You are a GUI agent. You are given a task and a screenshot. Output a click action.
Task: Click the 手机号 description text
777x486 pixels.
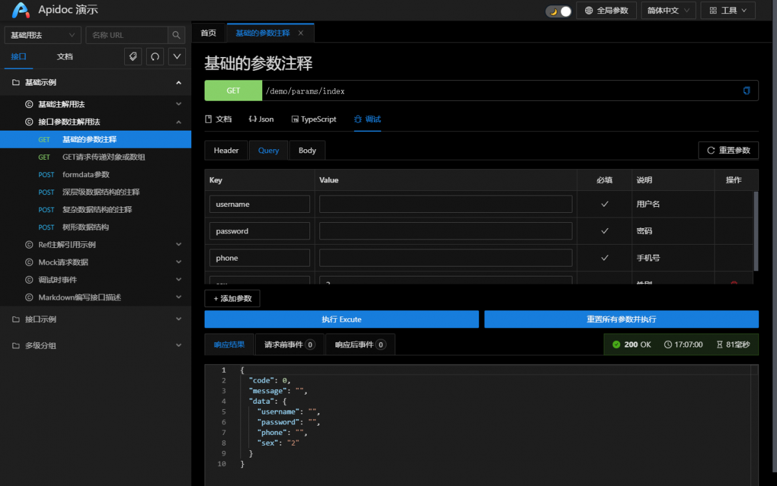coord(648,258)
